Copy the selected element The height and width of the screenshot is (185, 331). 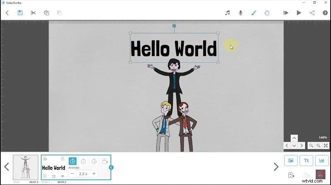46,13
